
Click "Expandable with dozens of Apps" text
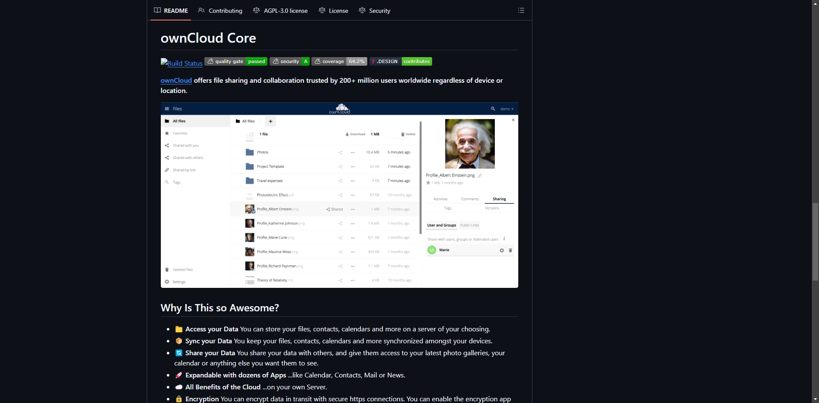236,375
